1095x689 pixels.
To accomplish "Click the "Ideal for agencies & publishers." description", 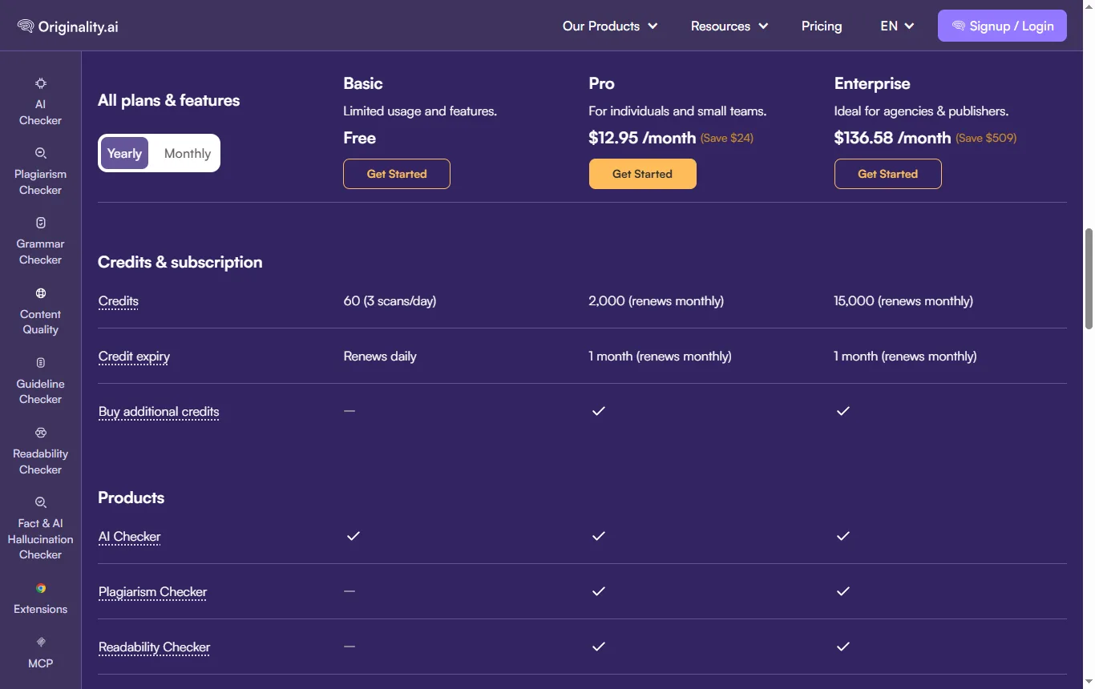I will click(x=921, y=111).
